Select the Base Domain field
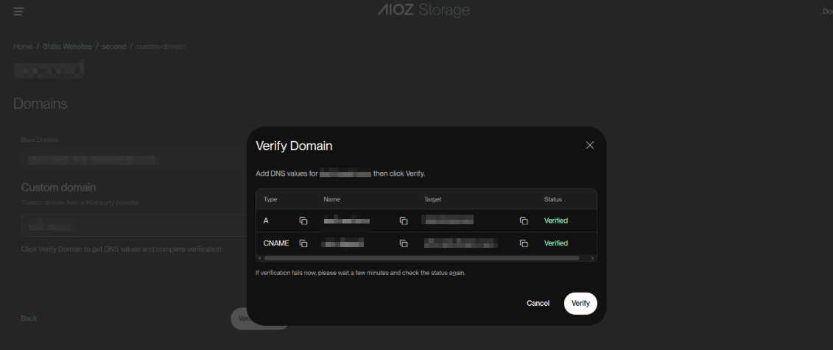 [133, 158]
